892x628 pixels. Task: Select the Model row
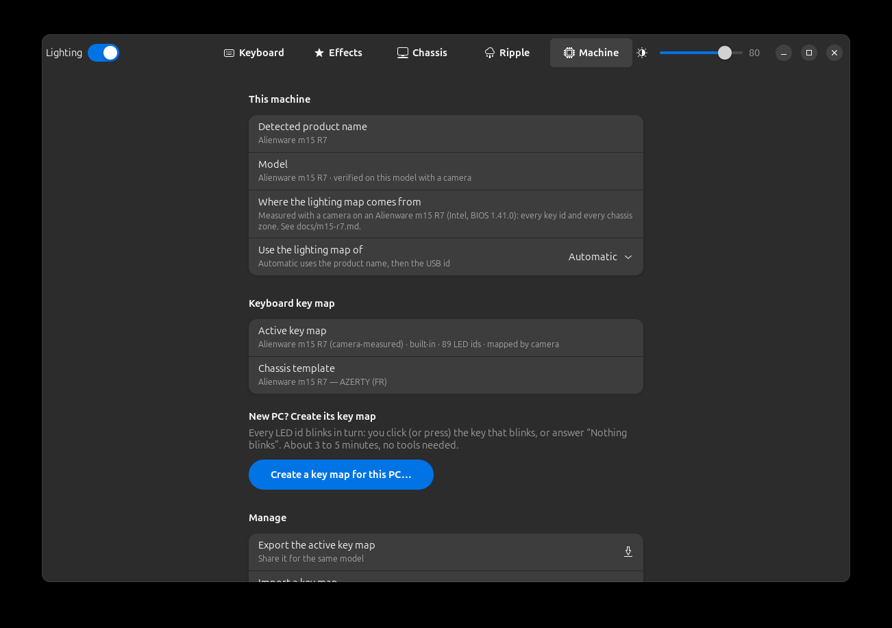[x=446, y=171]
